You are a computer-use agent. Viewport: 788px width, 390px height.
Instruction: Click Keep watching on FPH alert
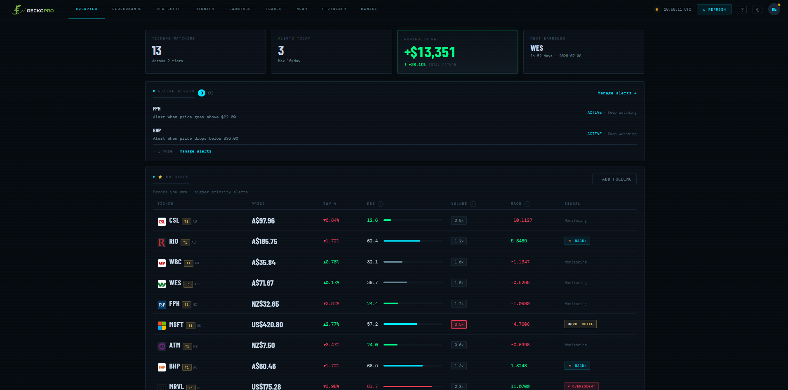click(622, 113)
